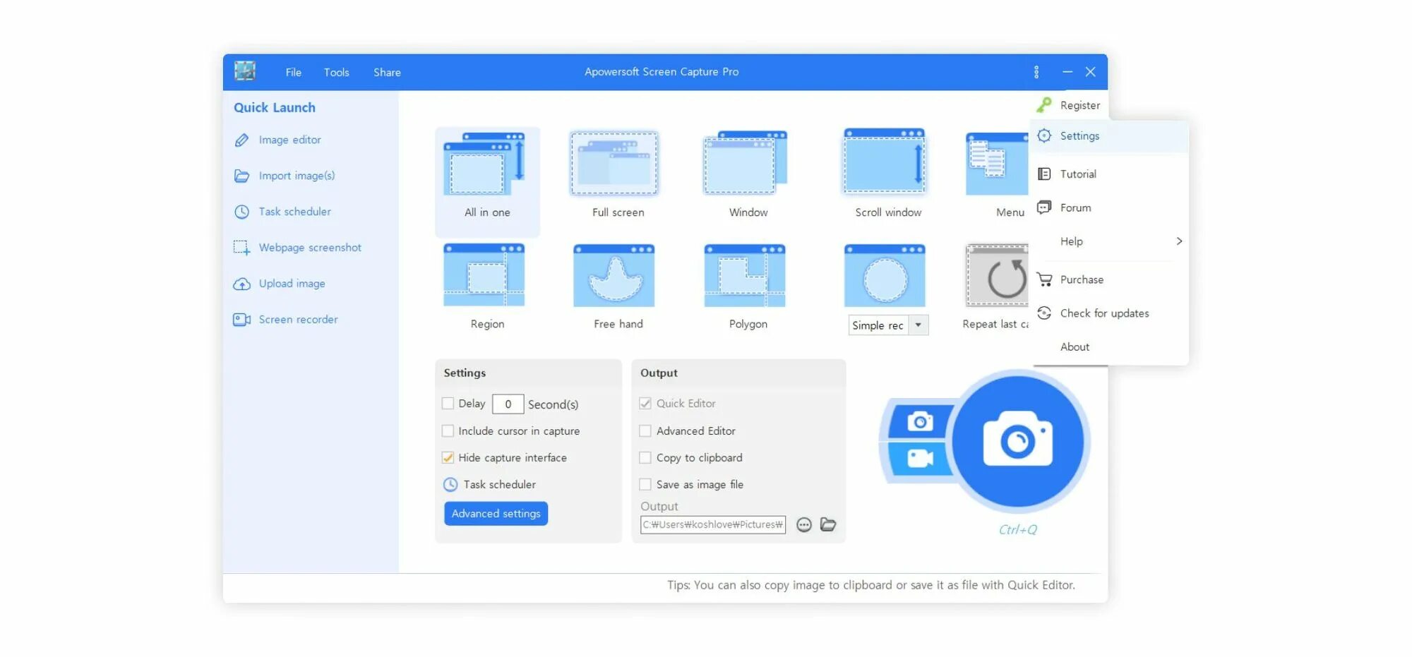The height and width of the screenshot is (657, 1412).
Task: Open the Simple rec dropdown arrow
Action: (x=918, y=325)
